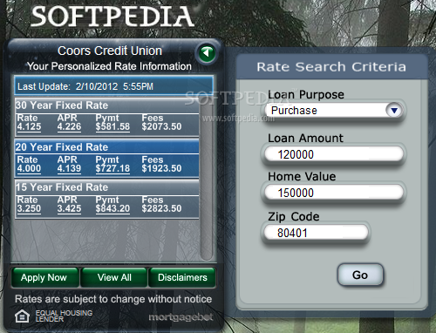Select the 15 Year Fixed Rate entry

(x=107, y=200)
